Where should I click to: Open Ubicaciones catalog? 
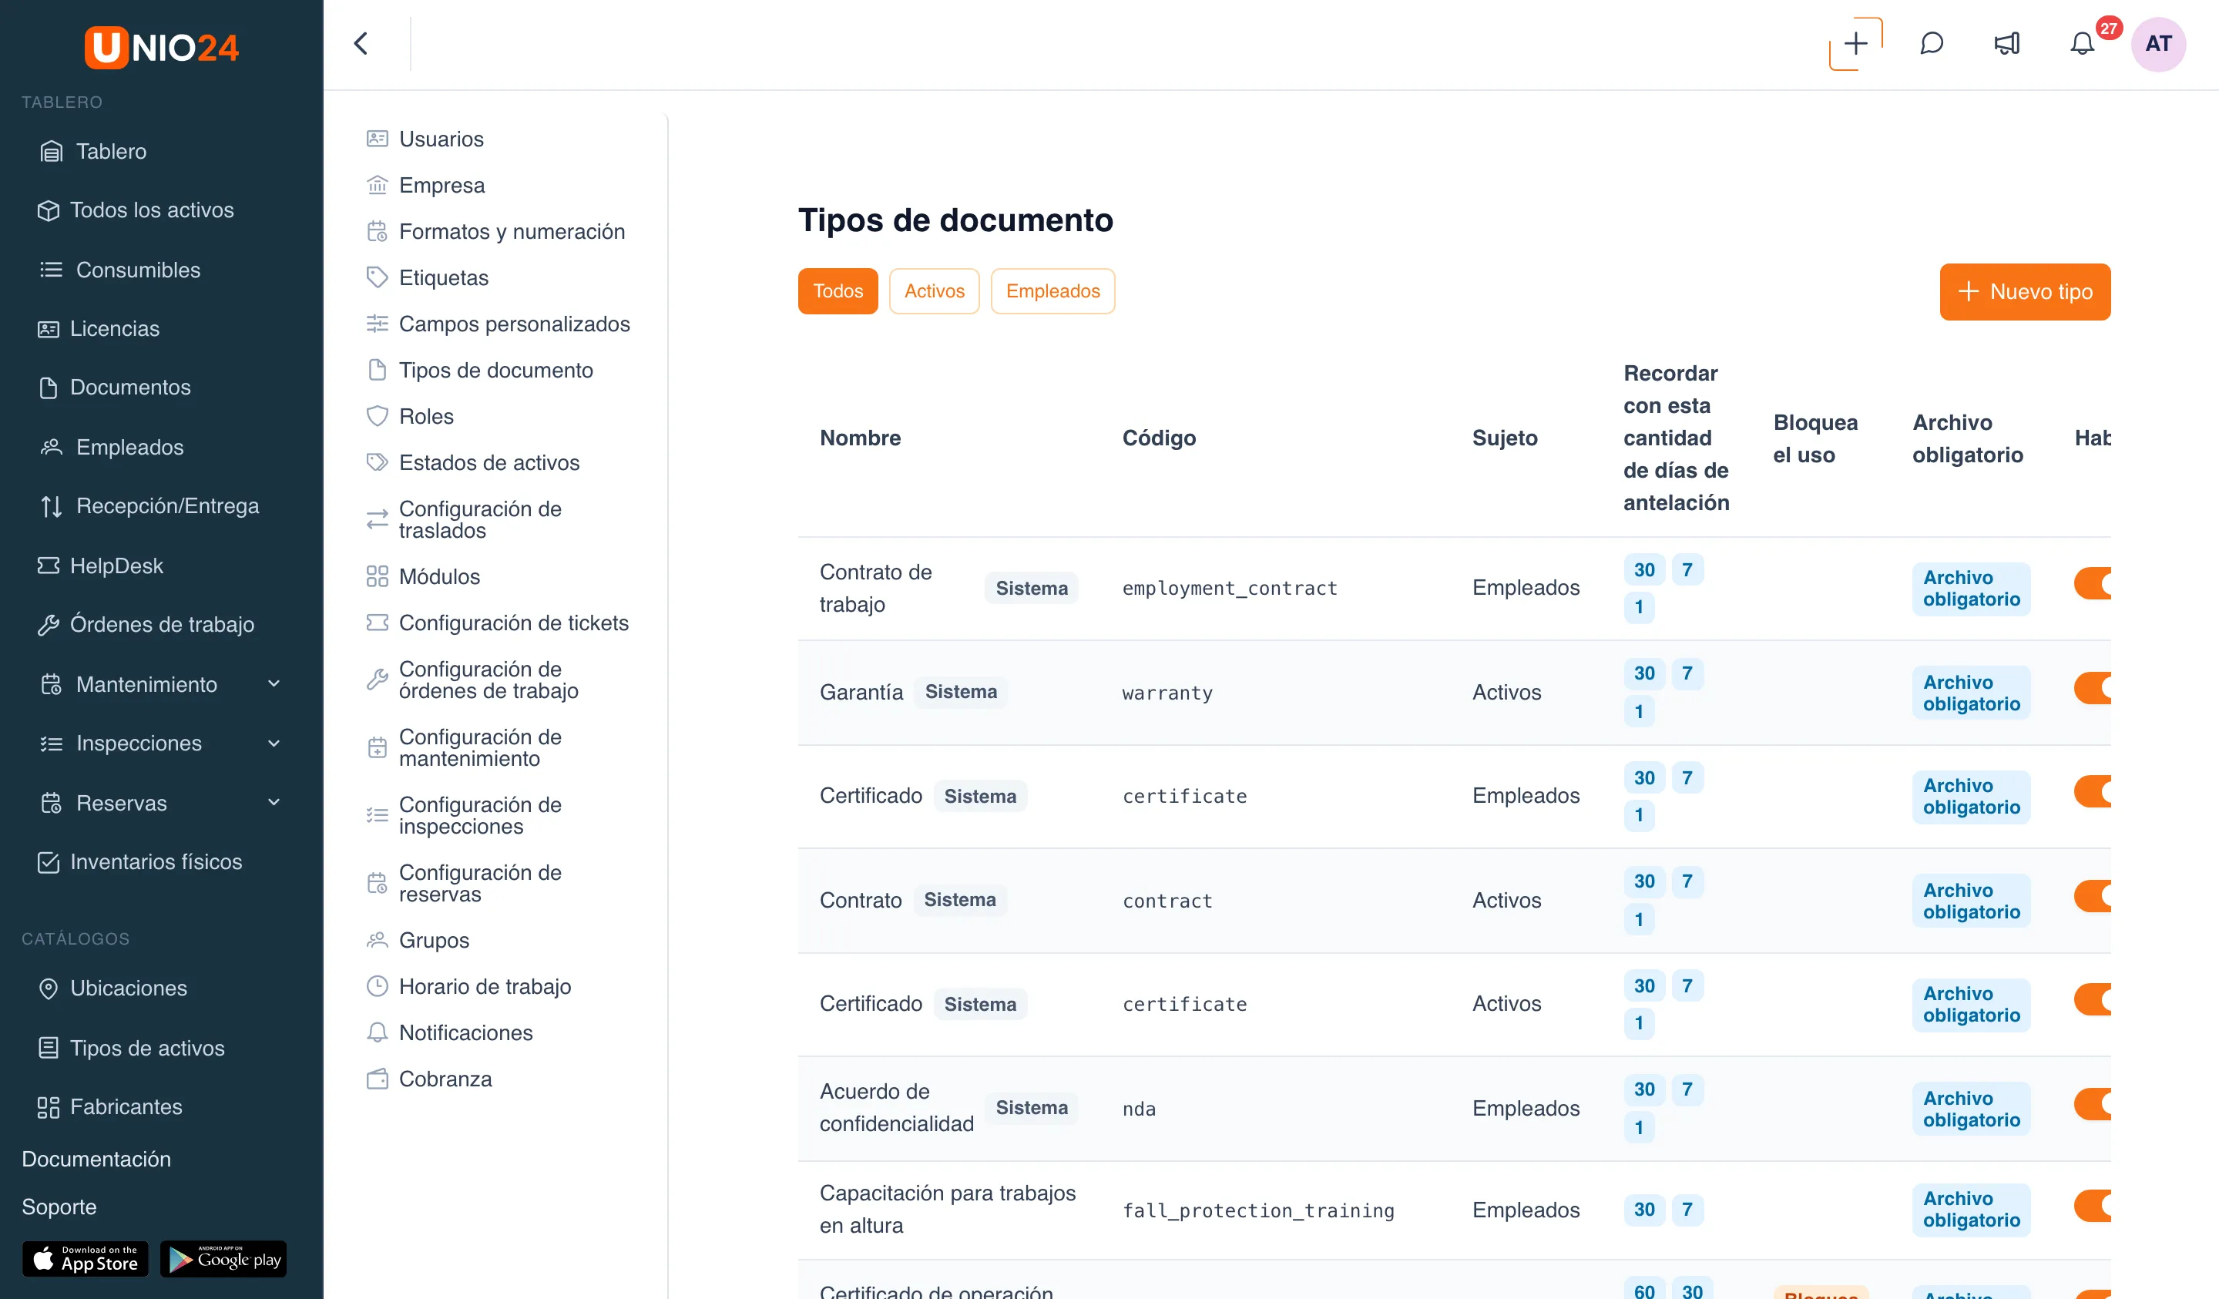[x=112, y=989]
